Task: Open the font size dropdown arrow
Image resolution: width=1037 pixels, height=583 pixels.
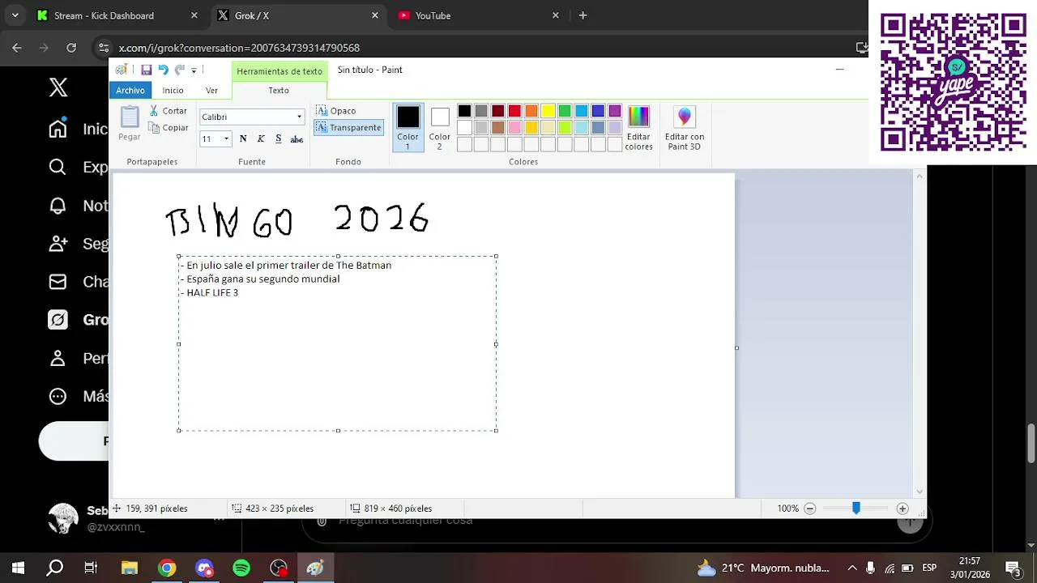Action: pos(226,139)
